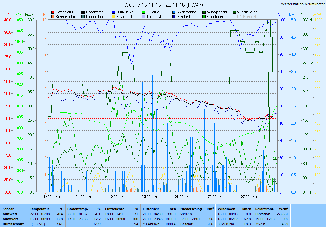Click the 16.11. Mo date label
The width and height of the screenshot is (326, 227).
[x=52, y=197]
